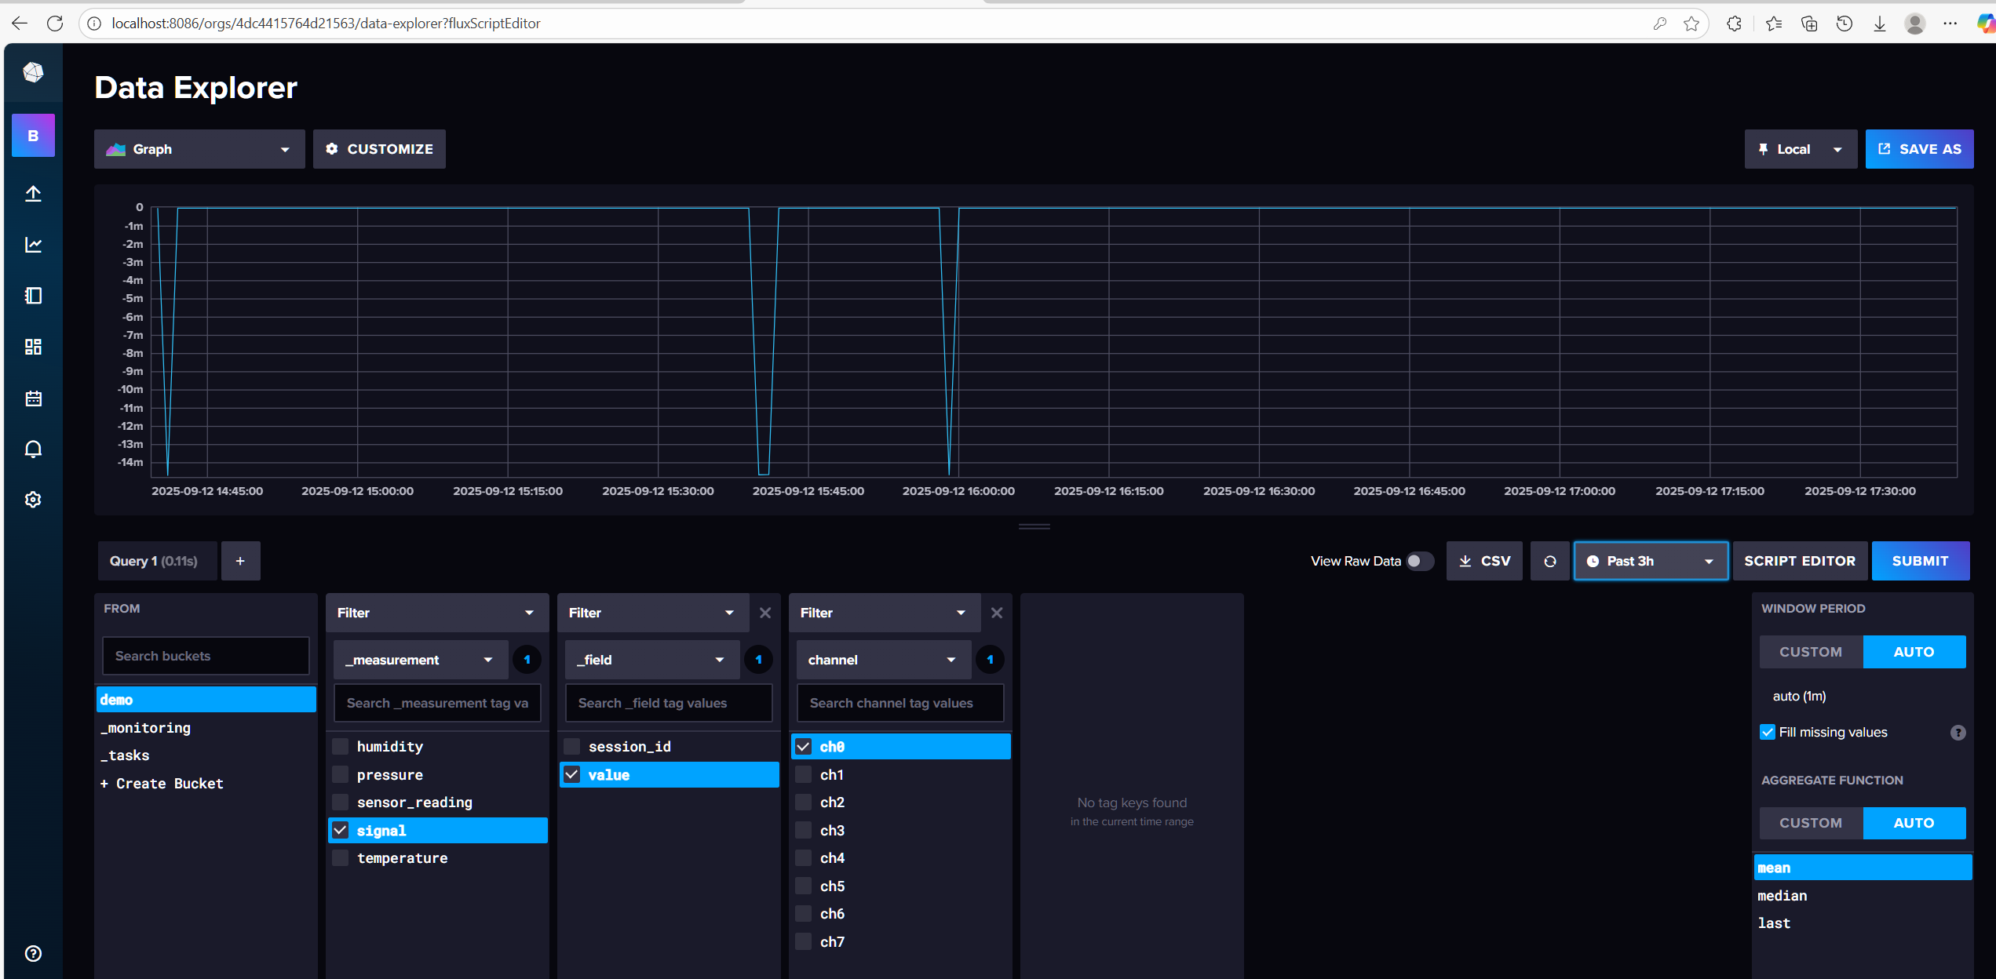The image size is (1996, 979).
Task: Open the Local timezone dropdown
Action: point(1801,149)
